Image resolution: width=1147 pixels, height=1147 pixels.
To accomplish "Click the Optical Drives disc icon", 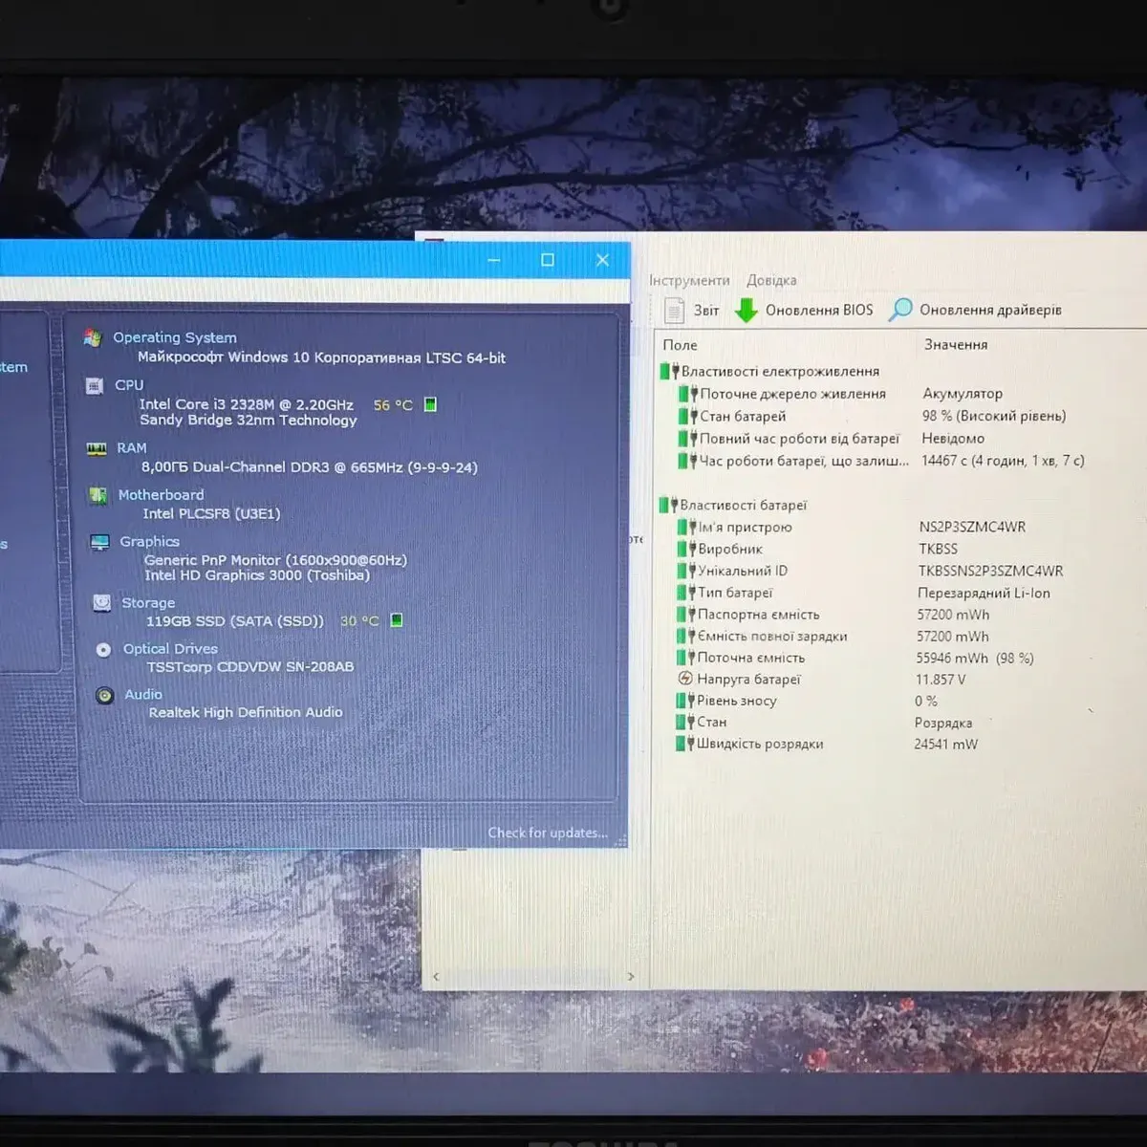I will click(103, 649).
